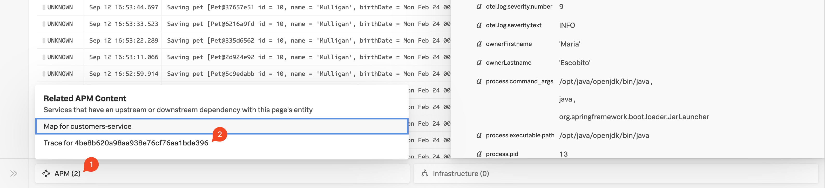Click UNKNOWN severity in 16:53:22.289 row
Viewport: 825px width, 188px height.
[x=60, y=40]
